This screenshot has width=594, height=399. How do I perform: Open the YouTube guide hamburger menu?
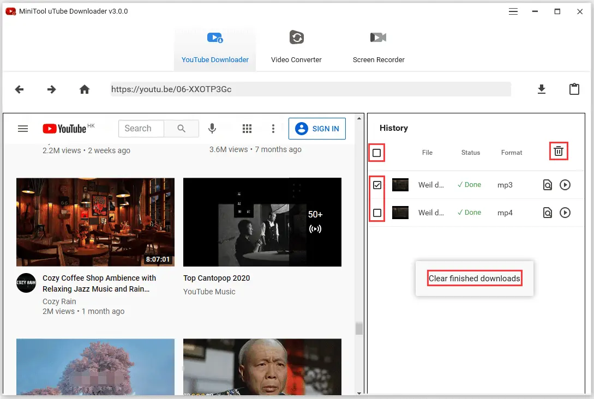point(23,129)
